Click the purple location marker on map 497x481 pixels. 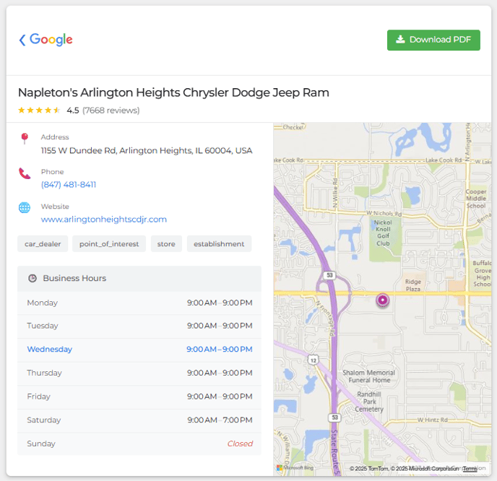(383, 300)
